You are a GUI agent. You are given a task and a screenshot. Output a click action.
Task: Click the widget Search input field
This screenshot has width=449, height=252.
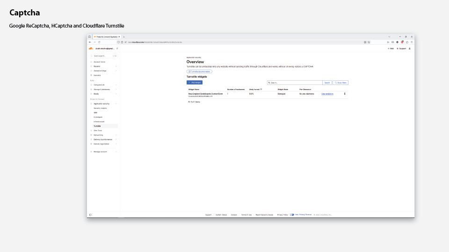click(295, 83)
